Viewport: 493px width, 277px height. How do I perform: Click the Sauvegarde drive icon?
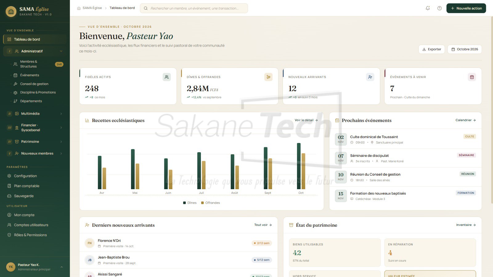point(9,196)
